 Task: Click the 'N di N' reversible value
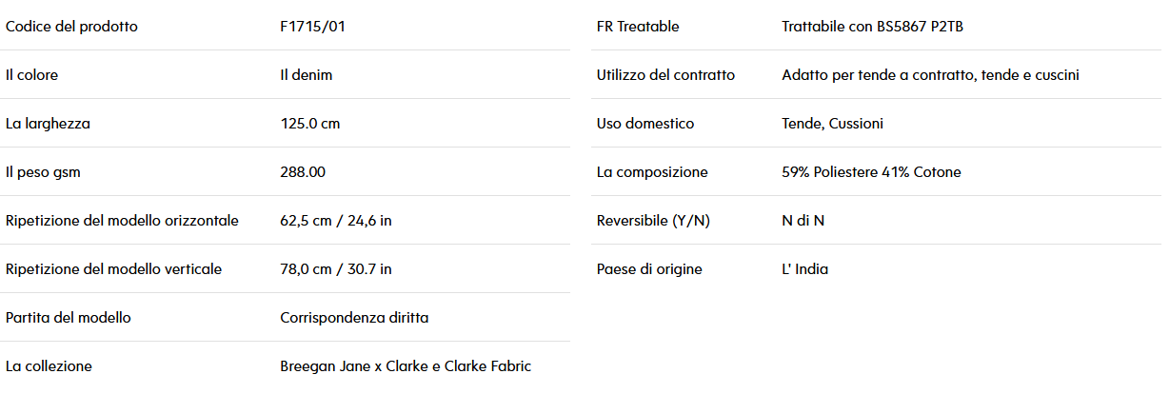[x=803, y=221]
